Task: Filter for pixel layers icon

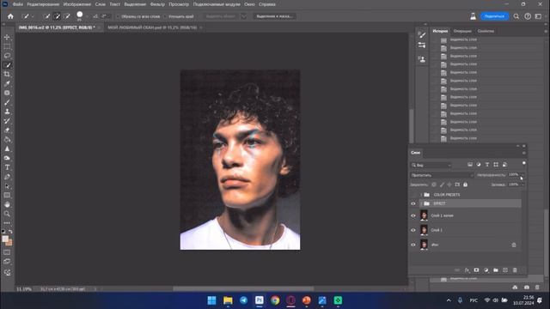Action: pyautogui.click(x=470, y=165)
